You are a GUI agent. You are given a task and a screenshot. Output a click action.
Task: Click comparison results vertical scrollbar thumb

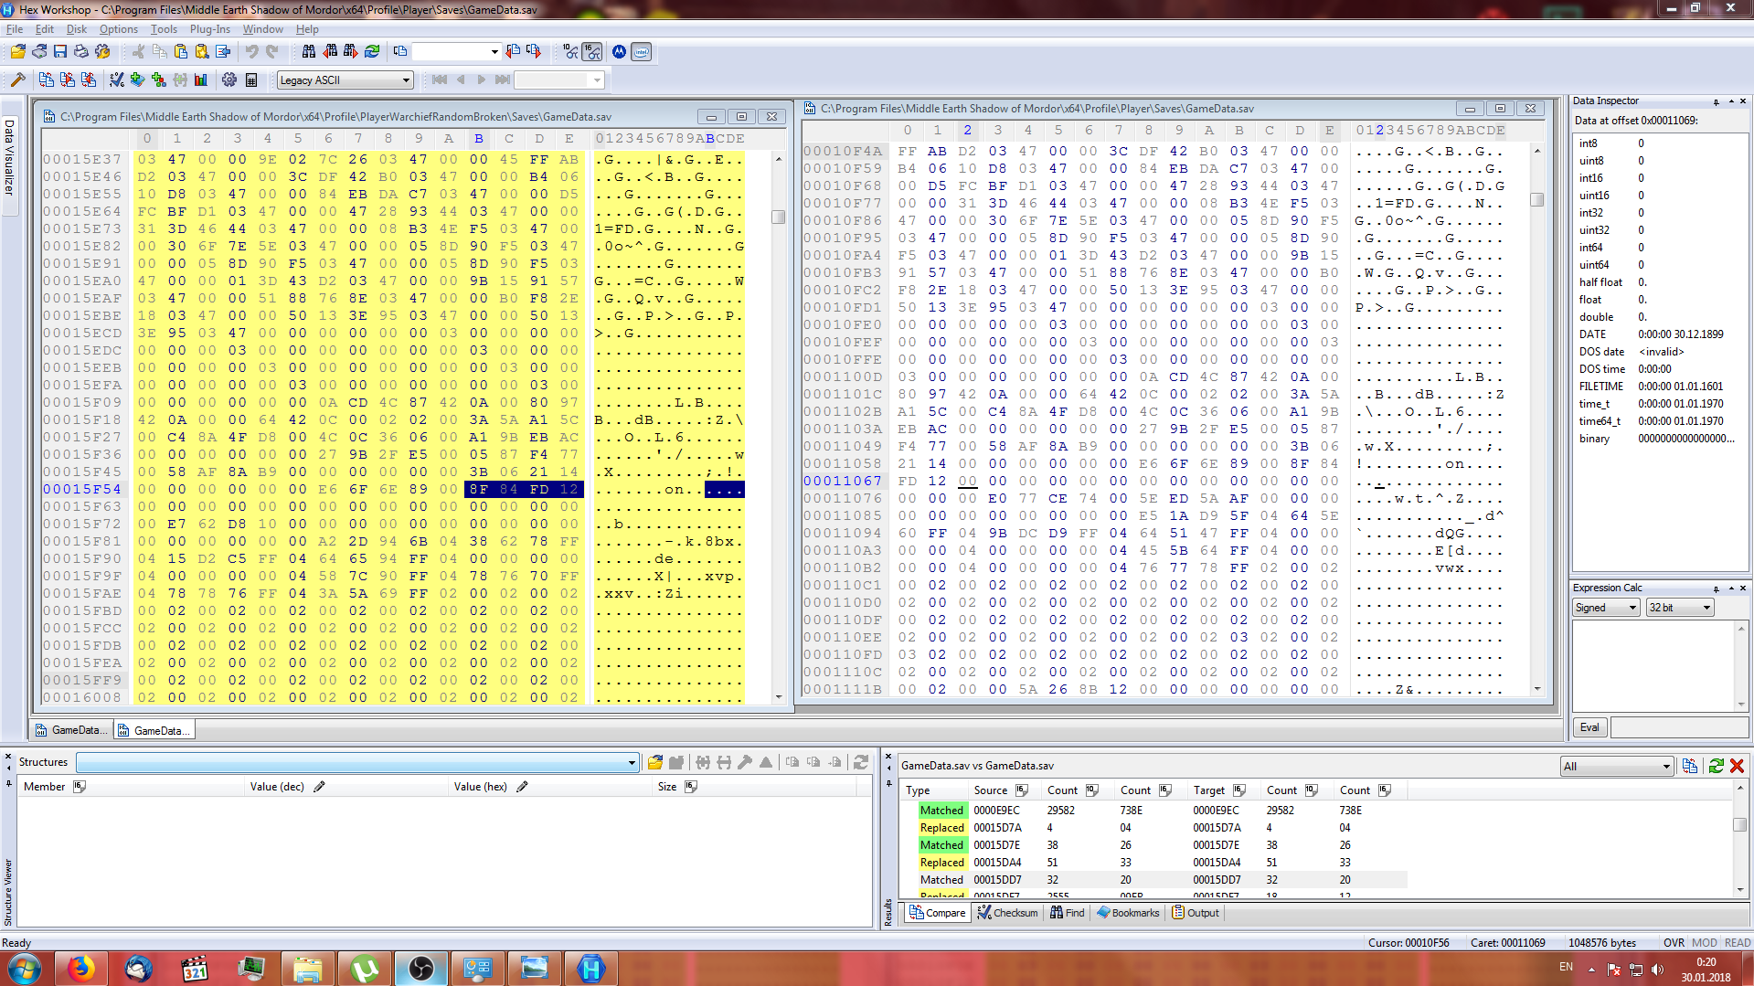coord(1739,824)
